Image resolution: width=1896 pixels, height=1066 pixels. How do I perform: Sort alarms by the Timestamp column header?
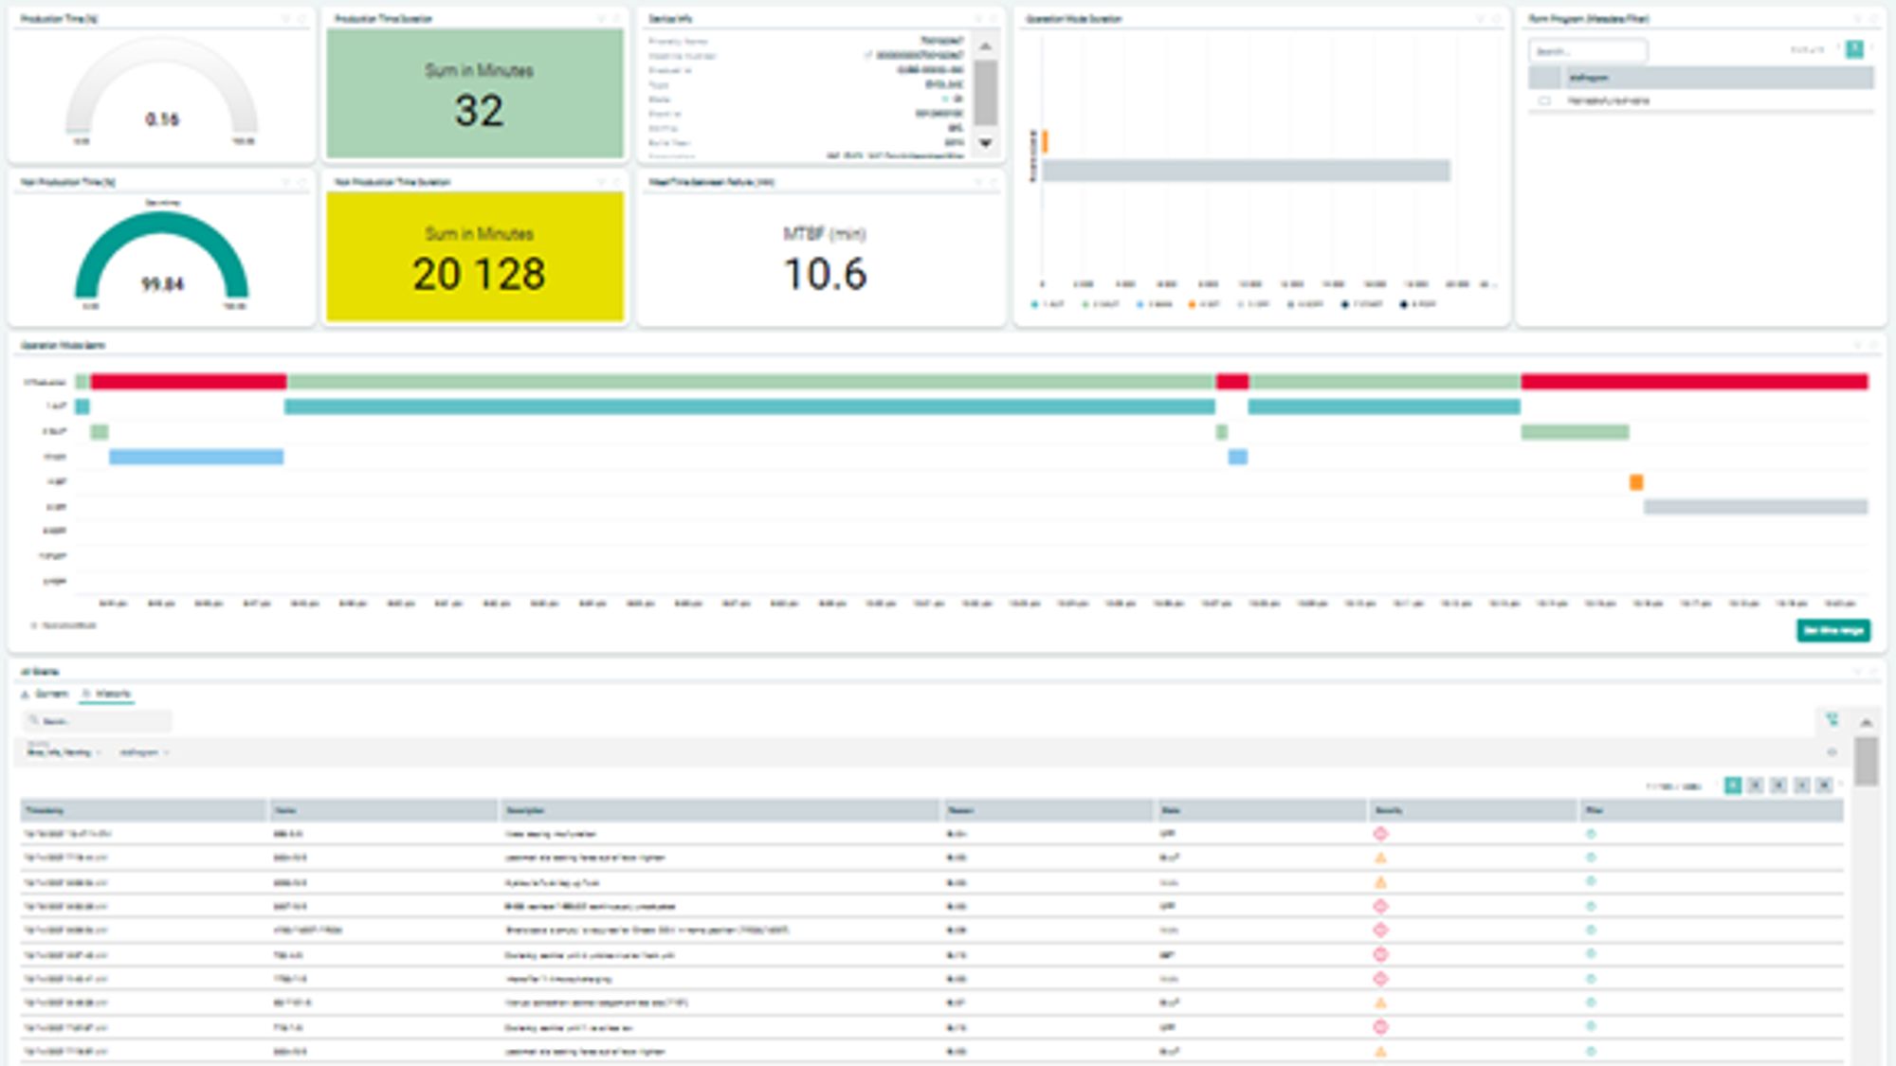point(144,810)
